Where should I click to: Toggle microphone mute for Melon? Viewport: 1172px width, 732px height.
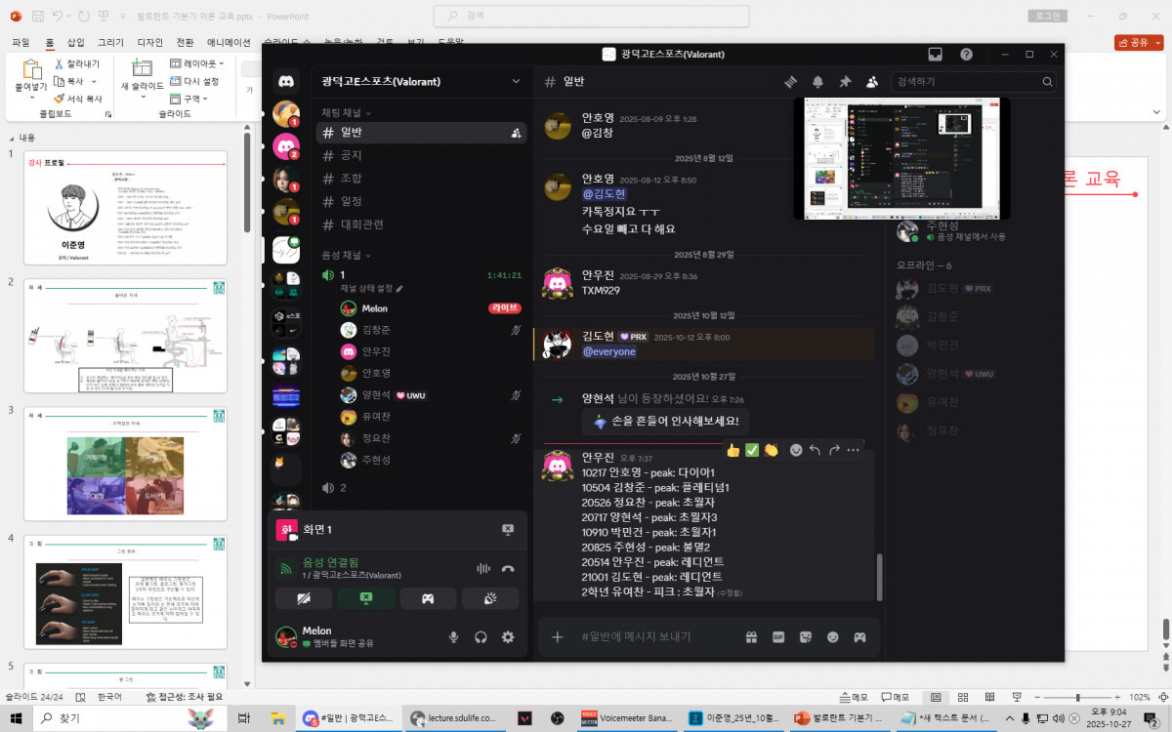tap(453, 637)
